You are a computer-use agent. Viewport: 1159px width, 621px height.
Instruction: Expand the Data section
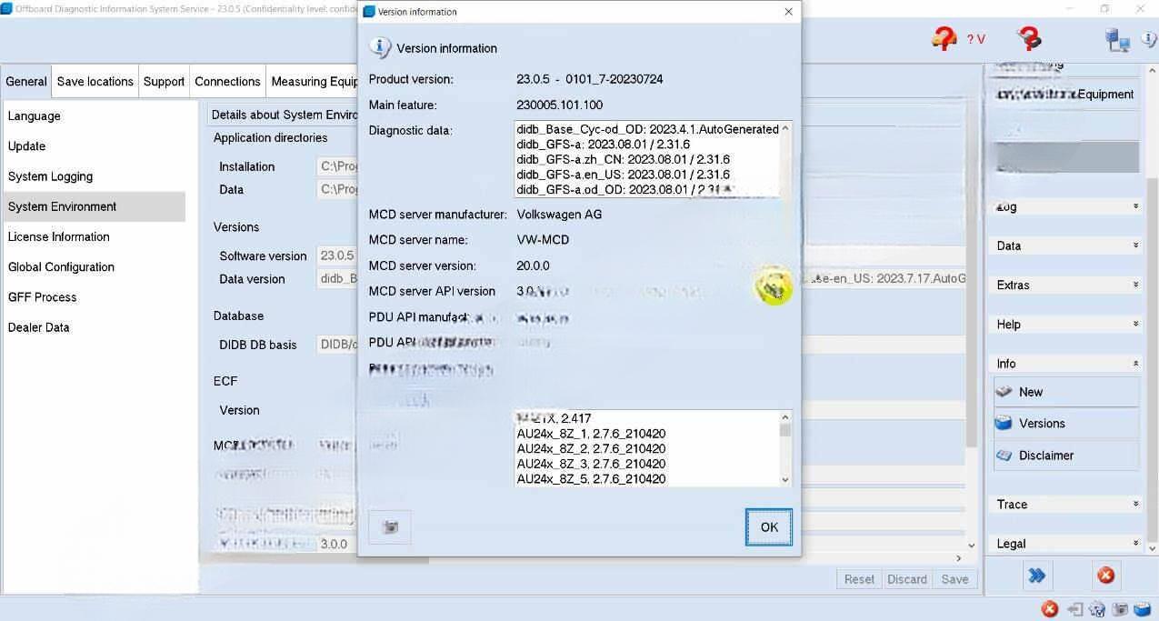coord(1066,245)
